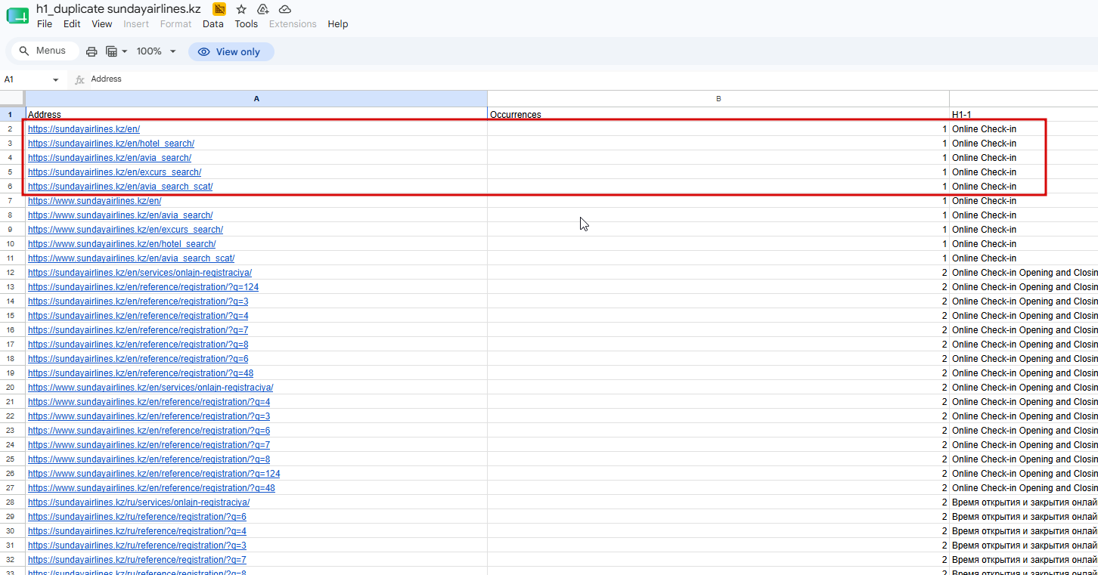Screen dimensions: 1098x575
Task: Open the Edit menu
Action: (x=72, y=23)
